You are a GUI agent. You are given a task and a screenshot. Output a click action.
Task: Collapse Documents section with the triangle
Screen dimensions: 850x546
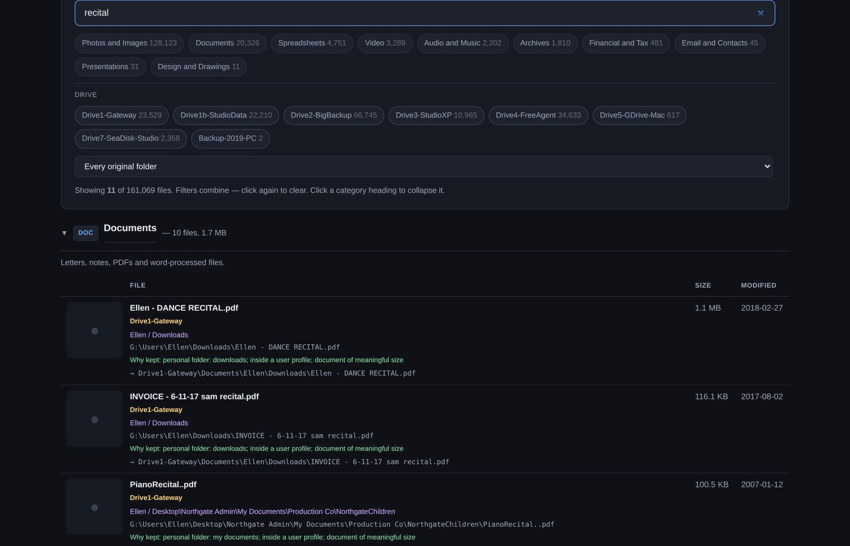[64, 233]
